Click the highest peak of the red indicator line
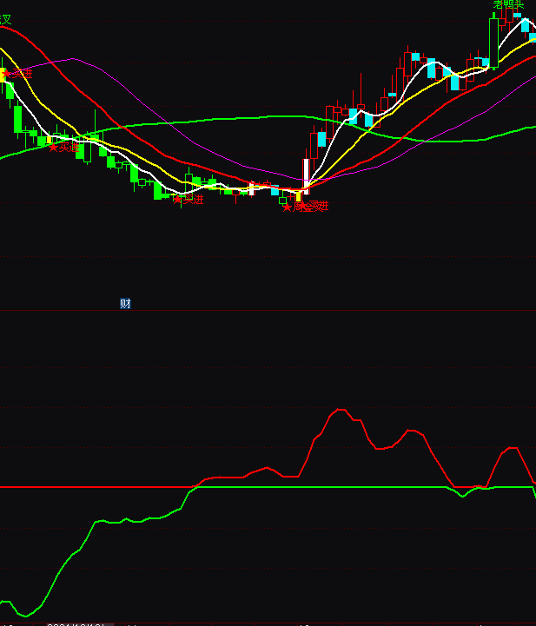 tap(340, 409)
